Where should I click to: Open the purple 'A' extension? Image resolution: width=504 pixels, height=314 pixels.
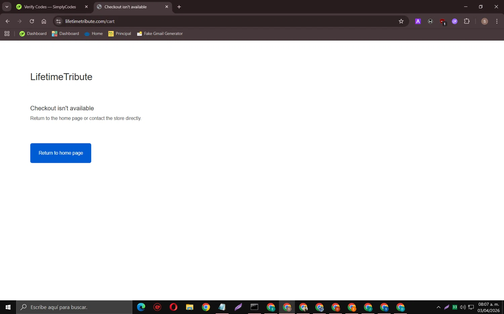click(x=418, y=21)
